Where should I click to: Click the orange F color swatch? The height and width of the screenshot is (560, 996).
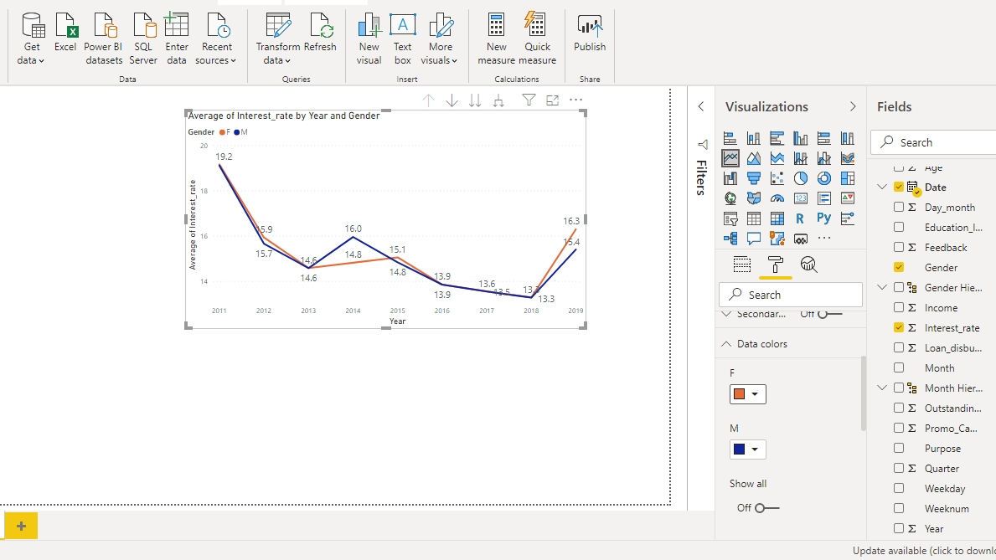point(739,394)
